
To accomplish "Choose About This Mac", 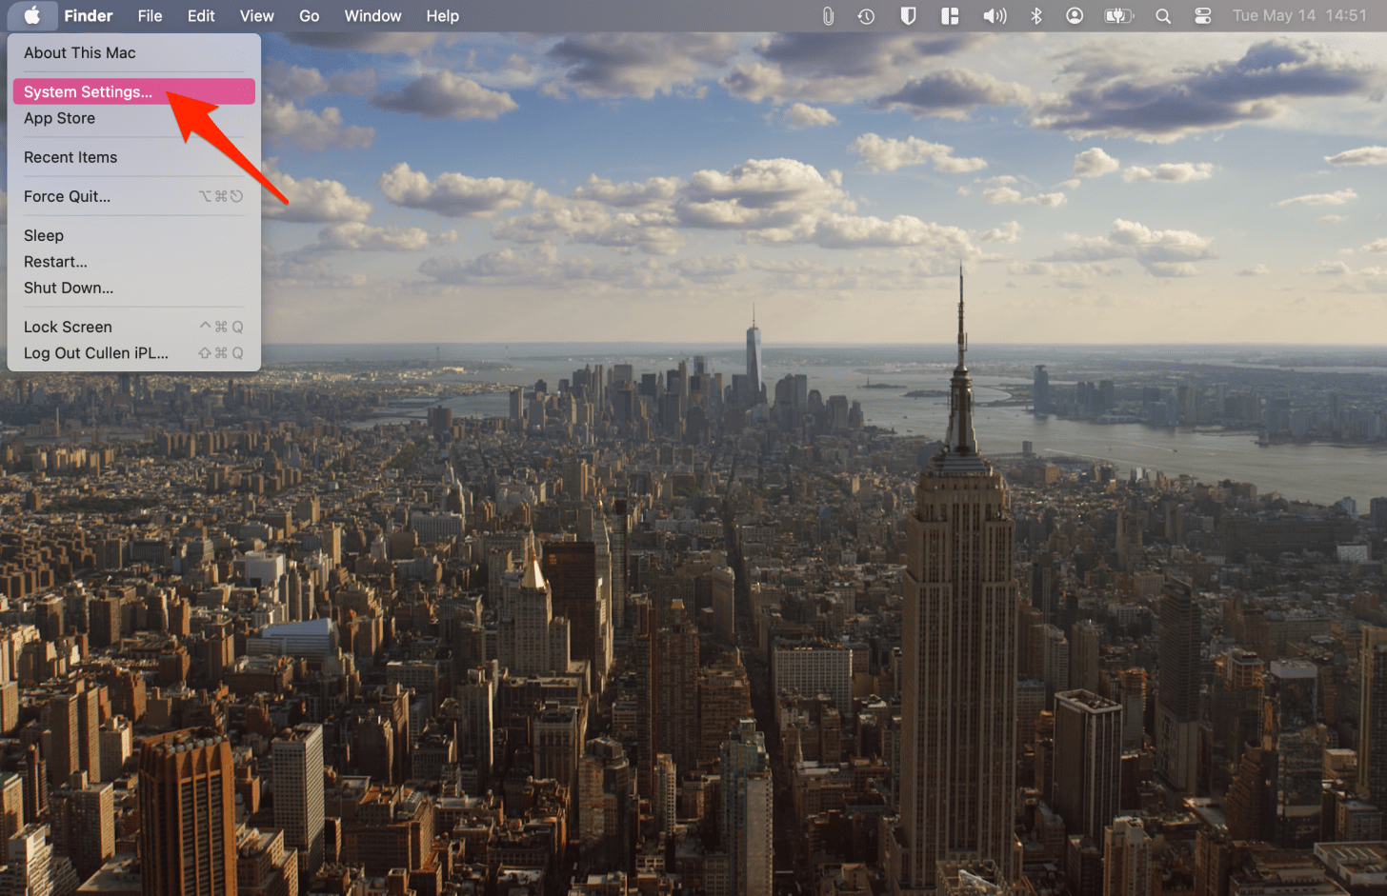I will [x=80, y=53].
